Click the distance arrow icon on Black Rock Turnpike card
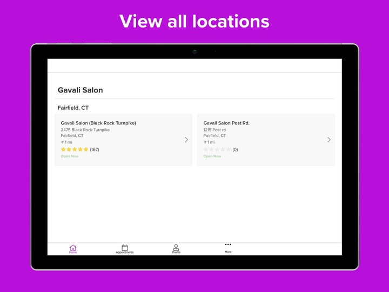The width and height of the screenshot is (389, 292). click(x=62, y=142)
